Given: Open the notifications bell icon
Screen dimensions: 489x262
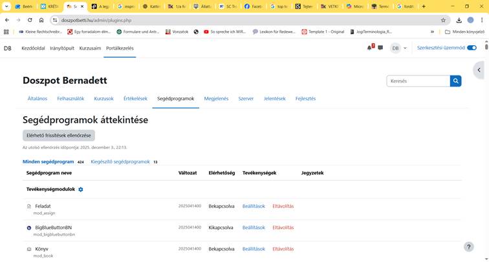Looking at the screenshot, I should [x=370, y=48].
